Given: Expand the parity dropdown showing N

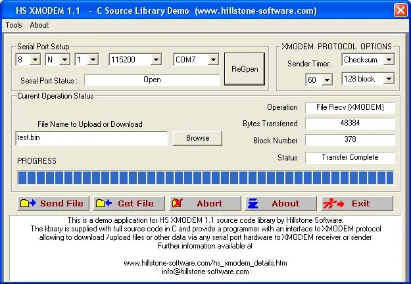Looking at the screenshot, I should pyautogui.click(x=64, y=60).
